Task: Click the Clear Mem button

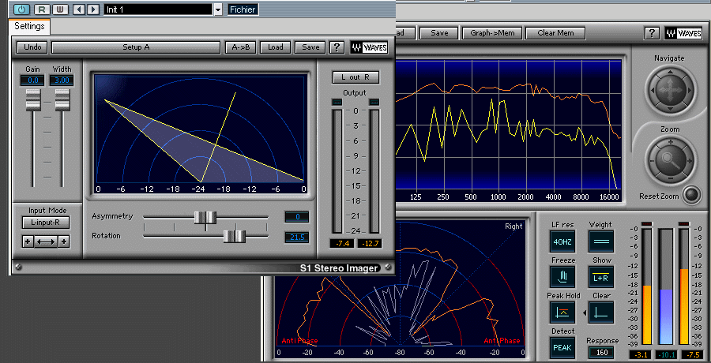Action: pos(555,33)
